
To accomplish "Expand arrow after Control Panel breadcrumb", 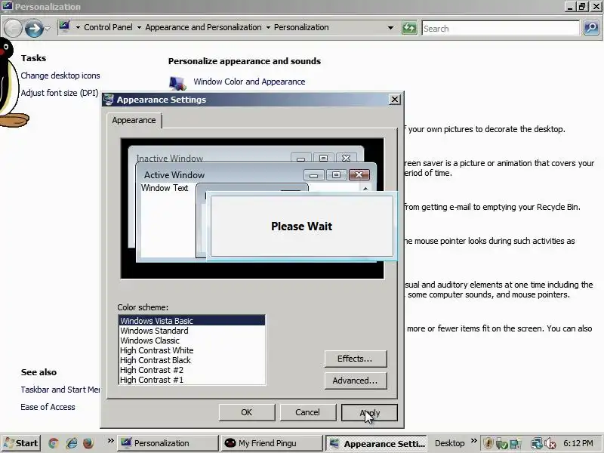I will tap(139, 27).
